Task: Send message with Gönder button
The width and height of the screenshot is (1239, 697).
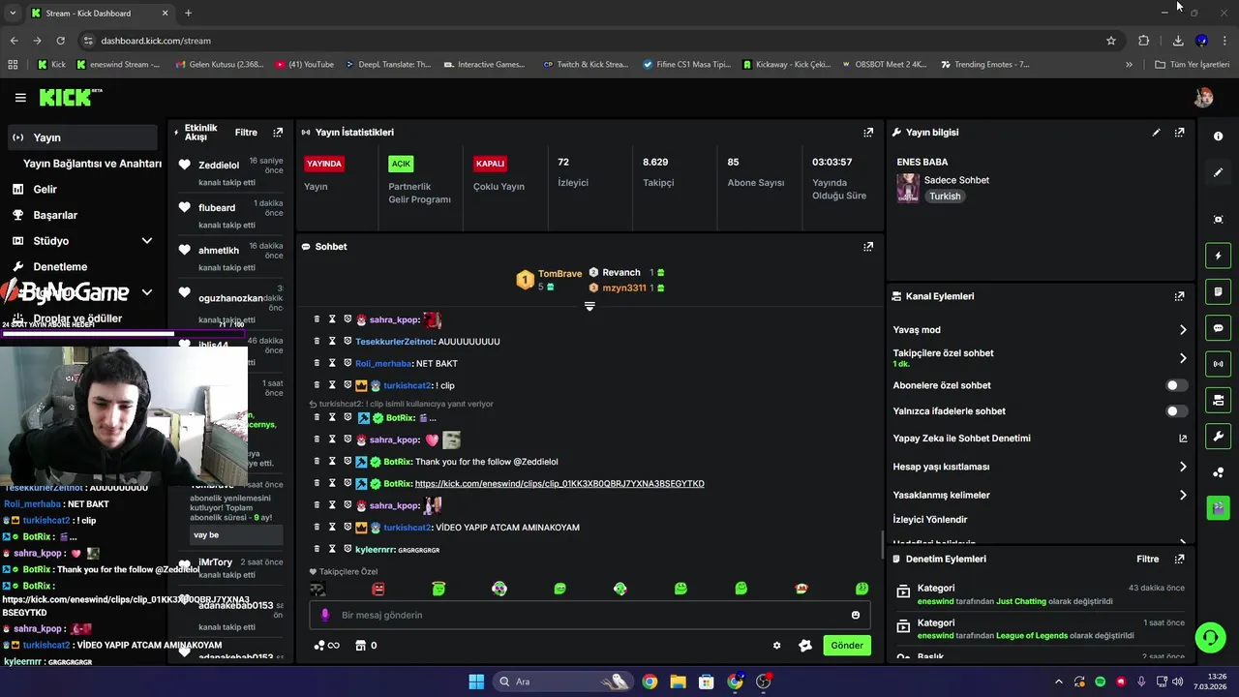Action: coord(847,646)
